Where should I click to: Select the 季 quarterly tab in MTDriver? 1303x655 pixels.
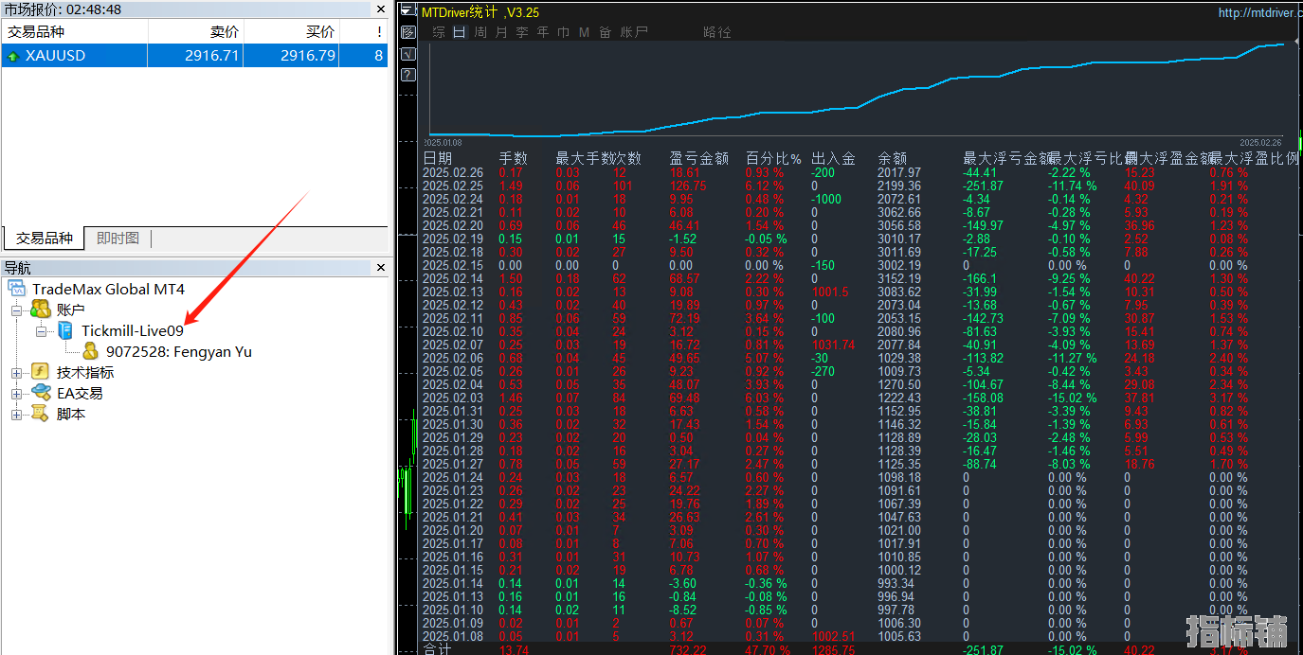click(x=522, y=32)
